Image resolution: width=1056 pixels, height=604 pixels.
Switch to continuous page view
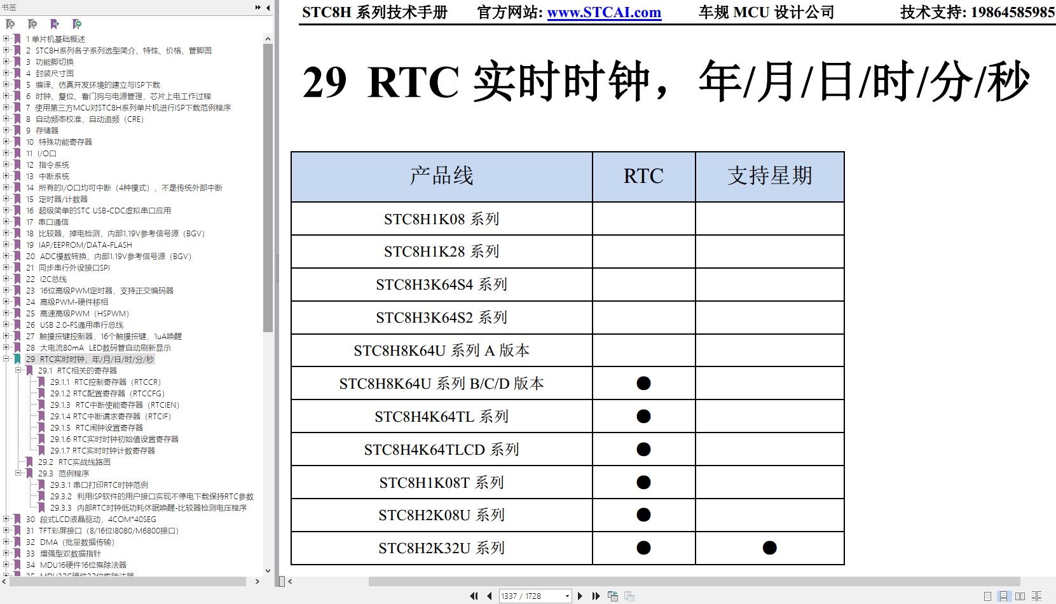point(1003,596)
